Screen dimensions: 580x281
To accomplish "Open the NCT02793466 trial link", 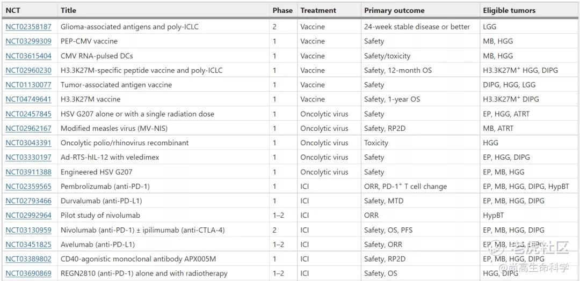I will point(28,201).
